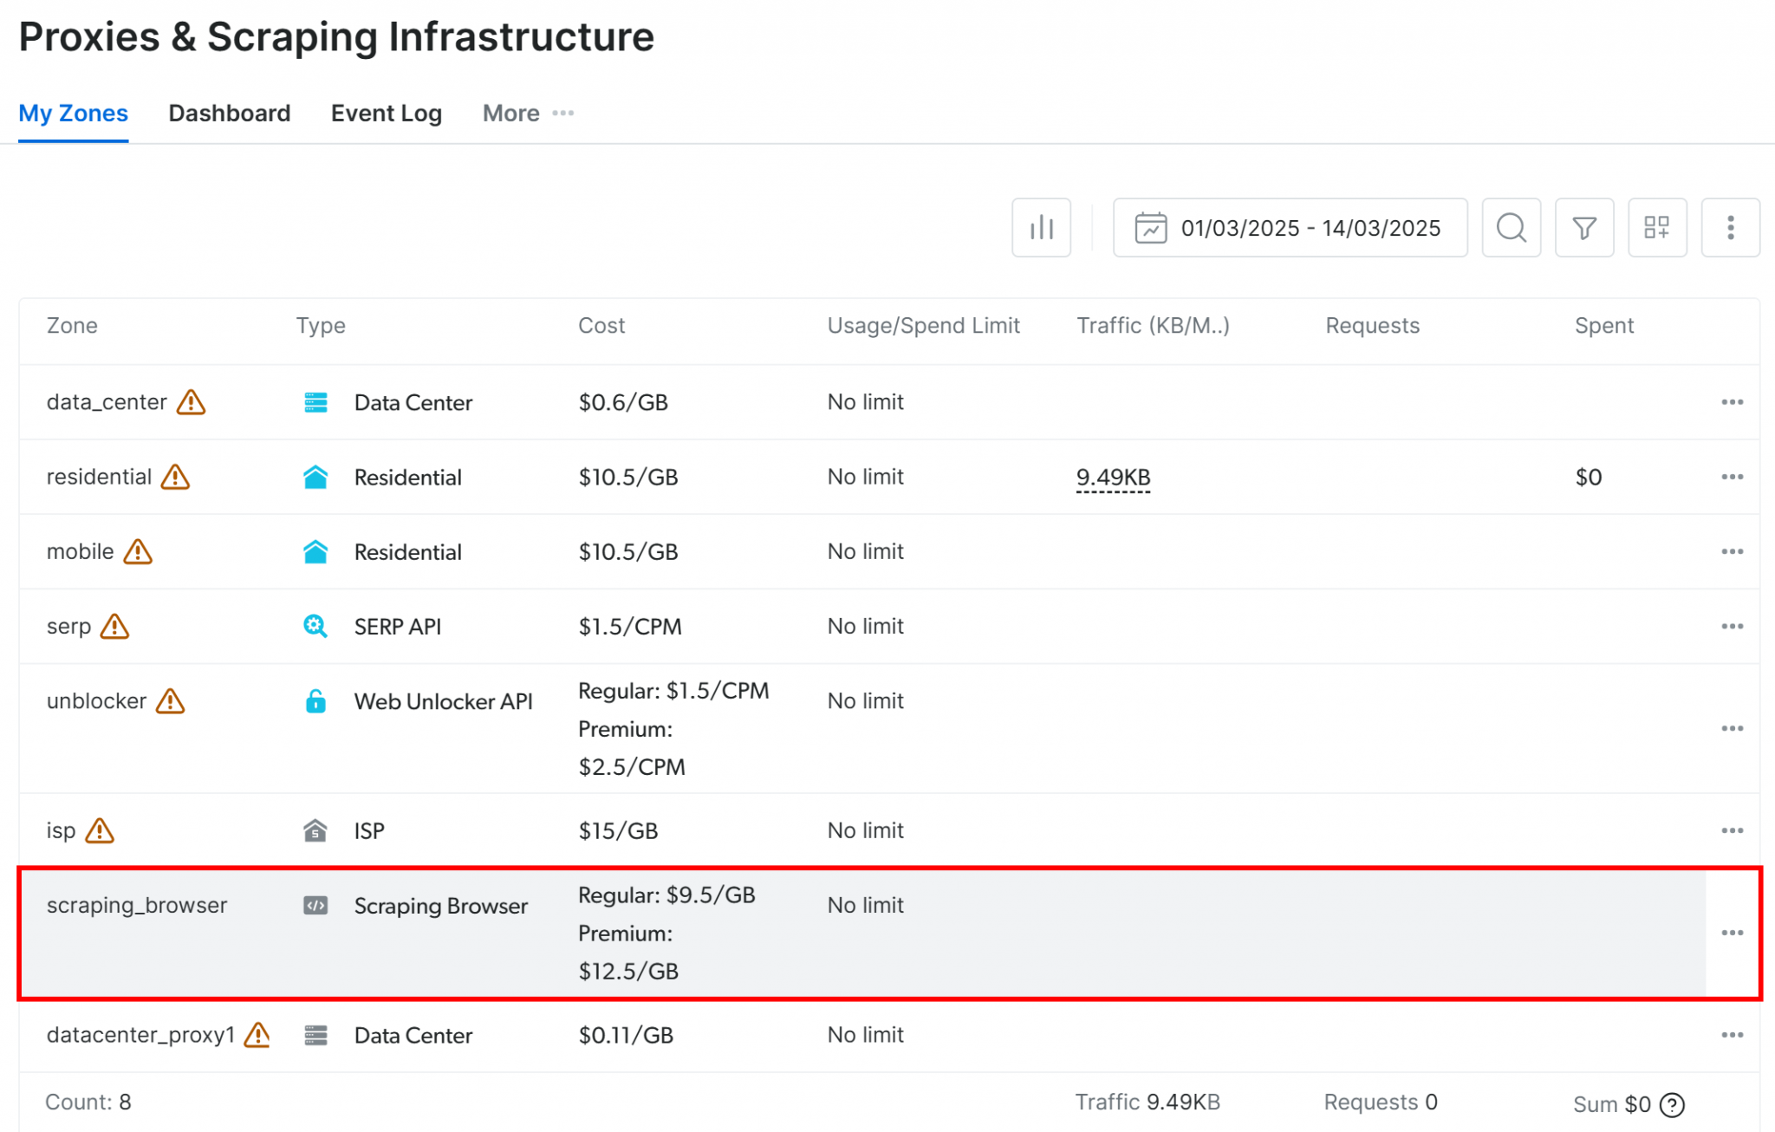This screenshot has height=1132, width=1775.
Task: Click help icon next to Sum $0
Action: 1672,1105
